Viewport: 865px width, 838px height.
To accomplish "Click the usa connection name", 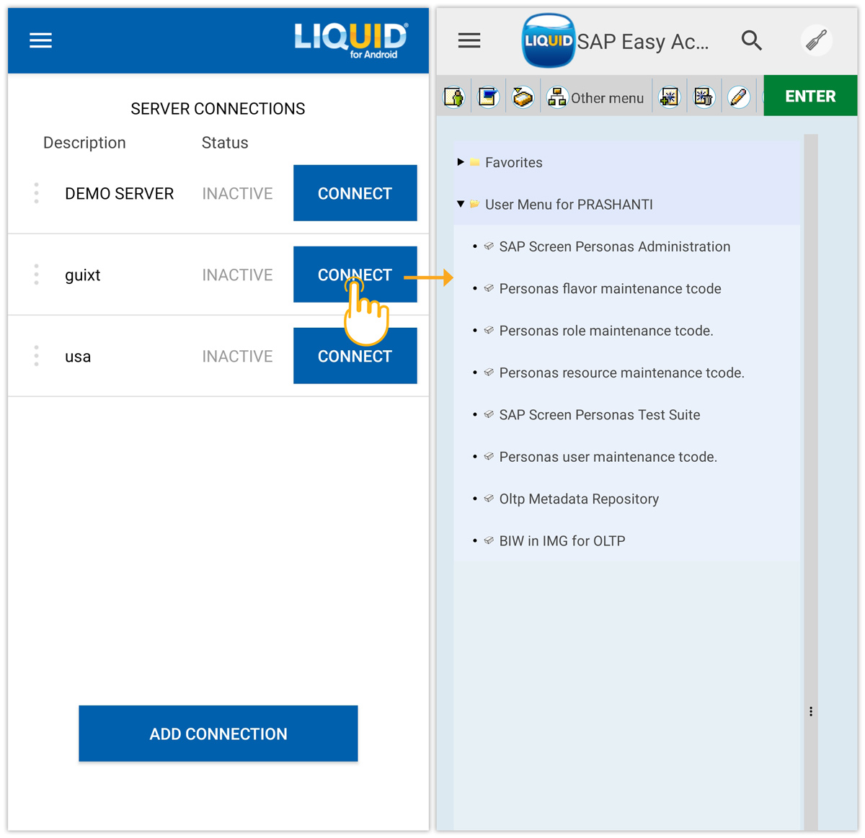I will (78, 357).
